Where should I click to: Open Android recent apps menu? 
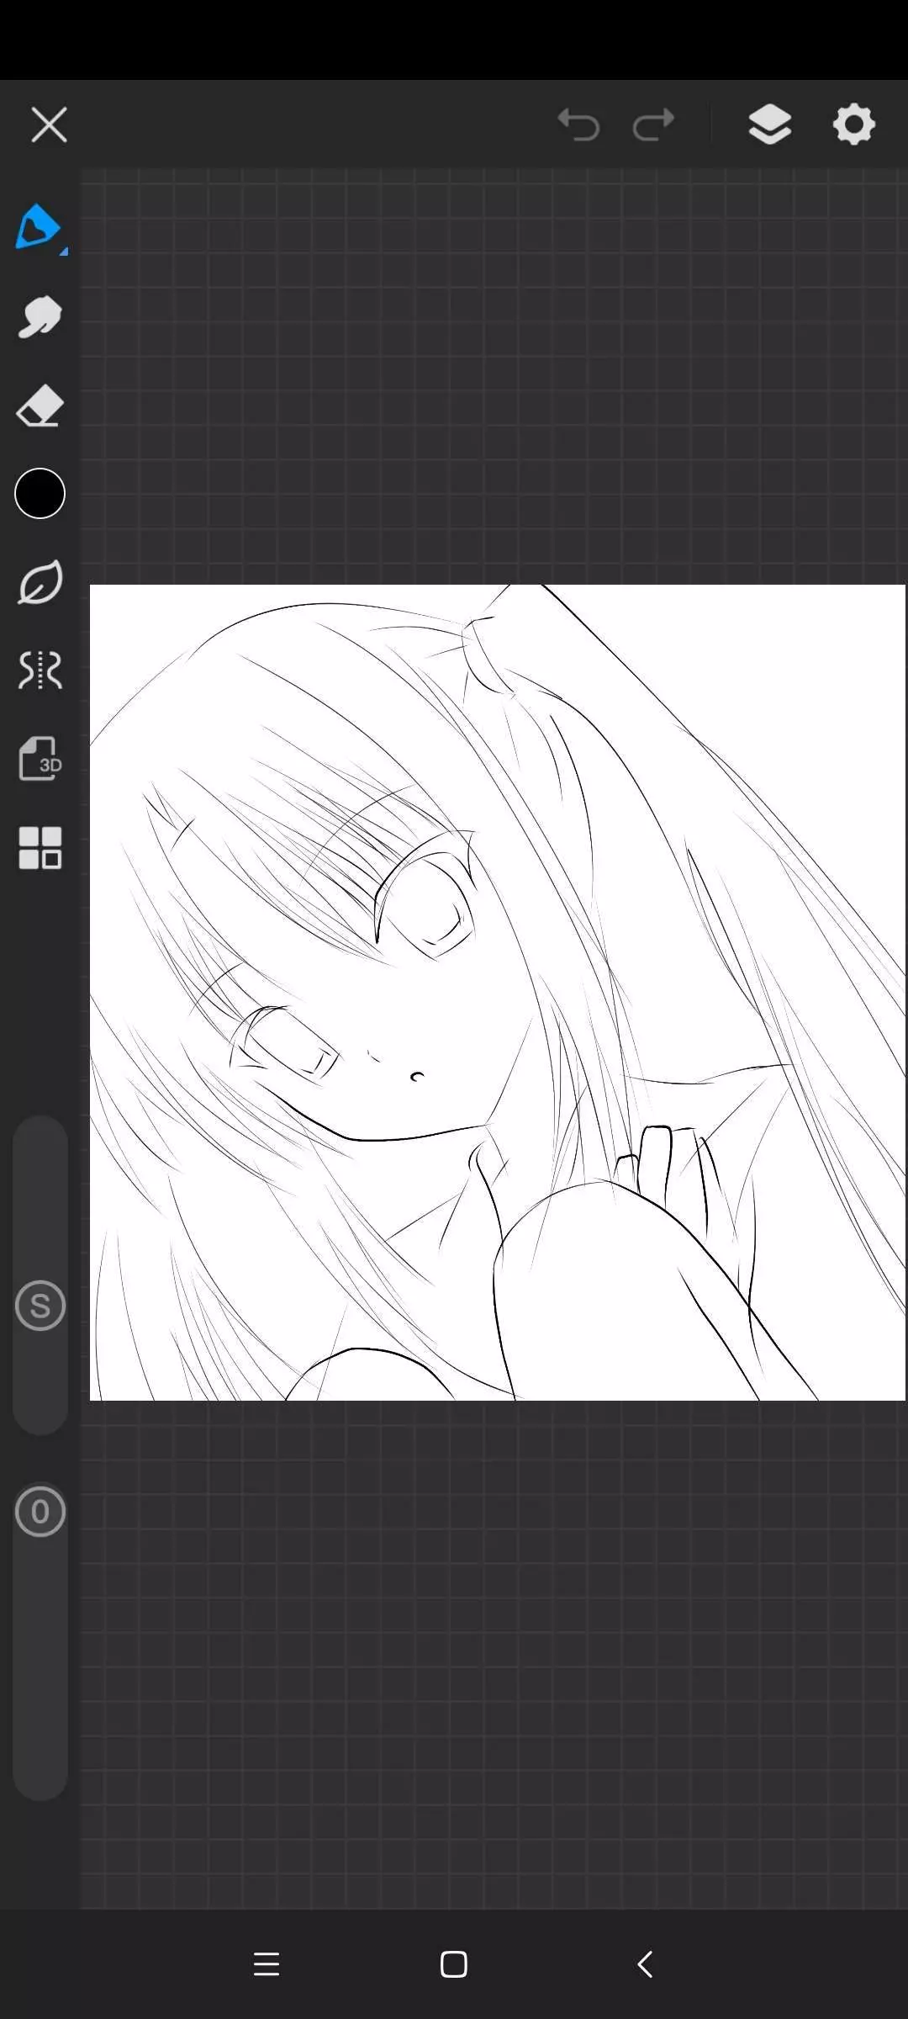pos(267,1964)
